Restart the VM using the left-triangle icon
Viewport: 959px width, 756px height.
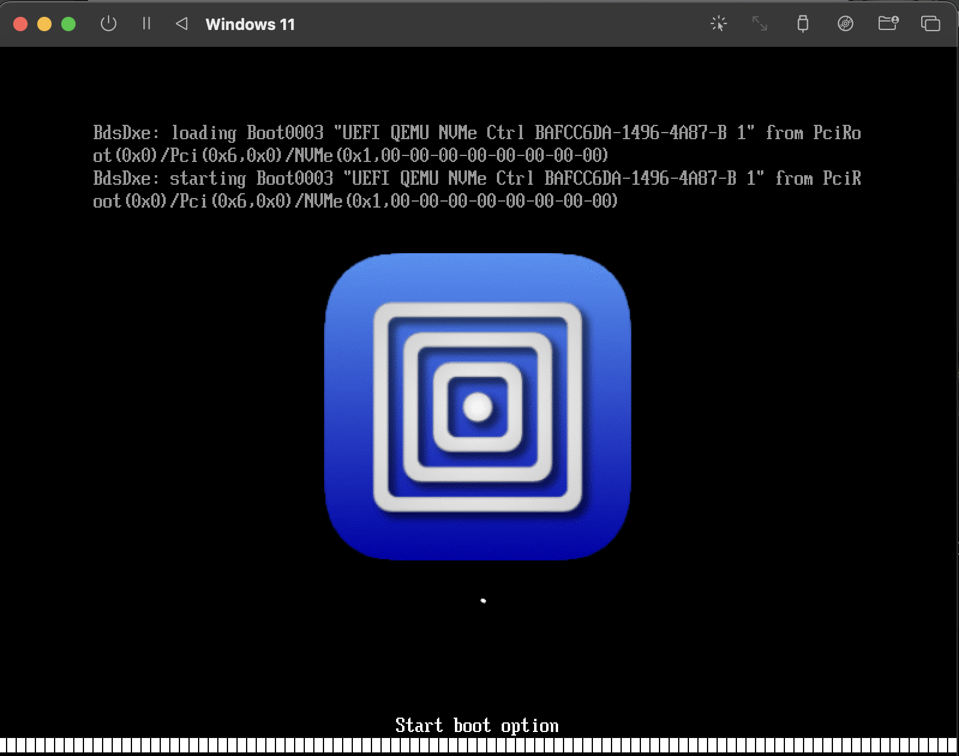[x=181, y=24]
